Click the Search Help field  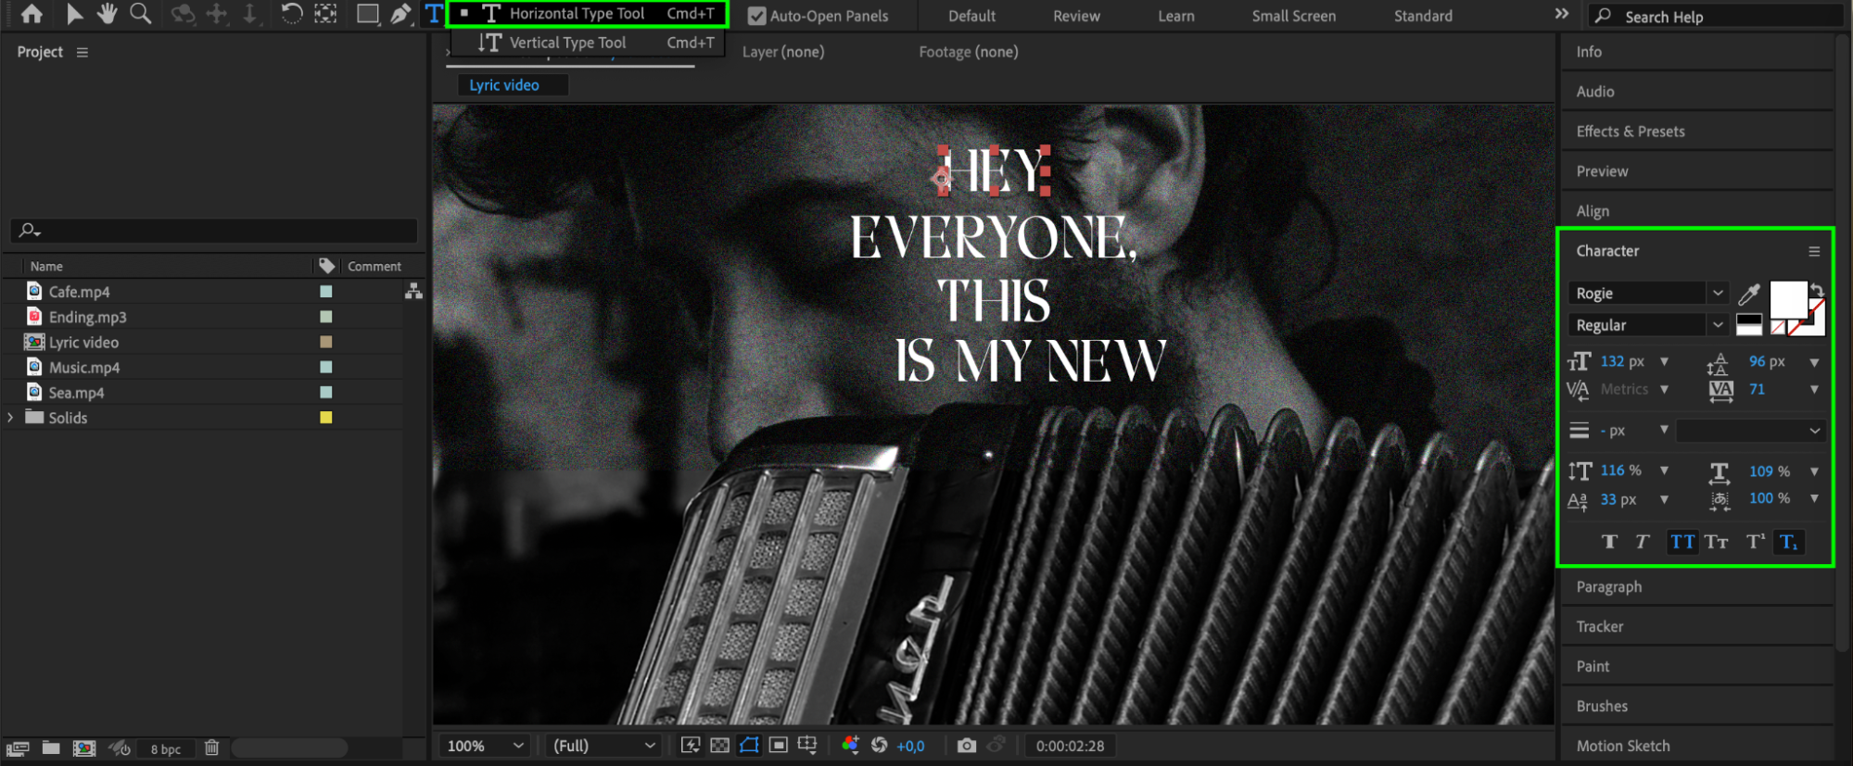pyautogui.click(x=1715, y=17)
